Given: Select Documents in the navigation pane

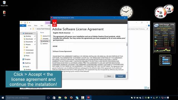Looking at the screenshot, I should pyautogui.click(x=29, y=42).
